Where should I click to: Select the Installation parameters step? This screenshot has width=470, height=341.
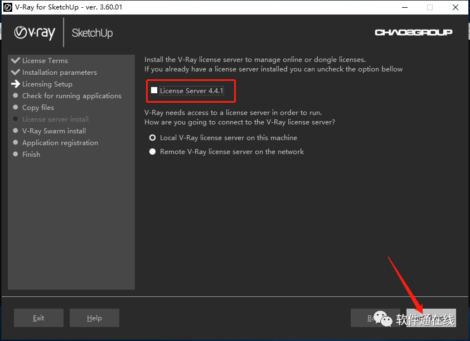pyautogui.click(x=60, y=73)
